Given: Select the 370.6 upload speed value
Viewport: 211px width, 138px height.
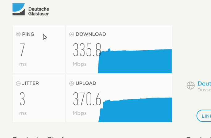Looking at the screenshot, I should (87, 99).
